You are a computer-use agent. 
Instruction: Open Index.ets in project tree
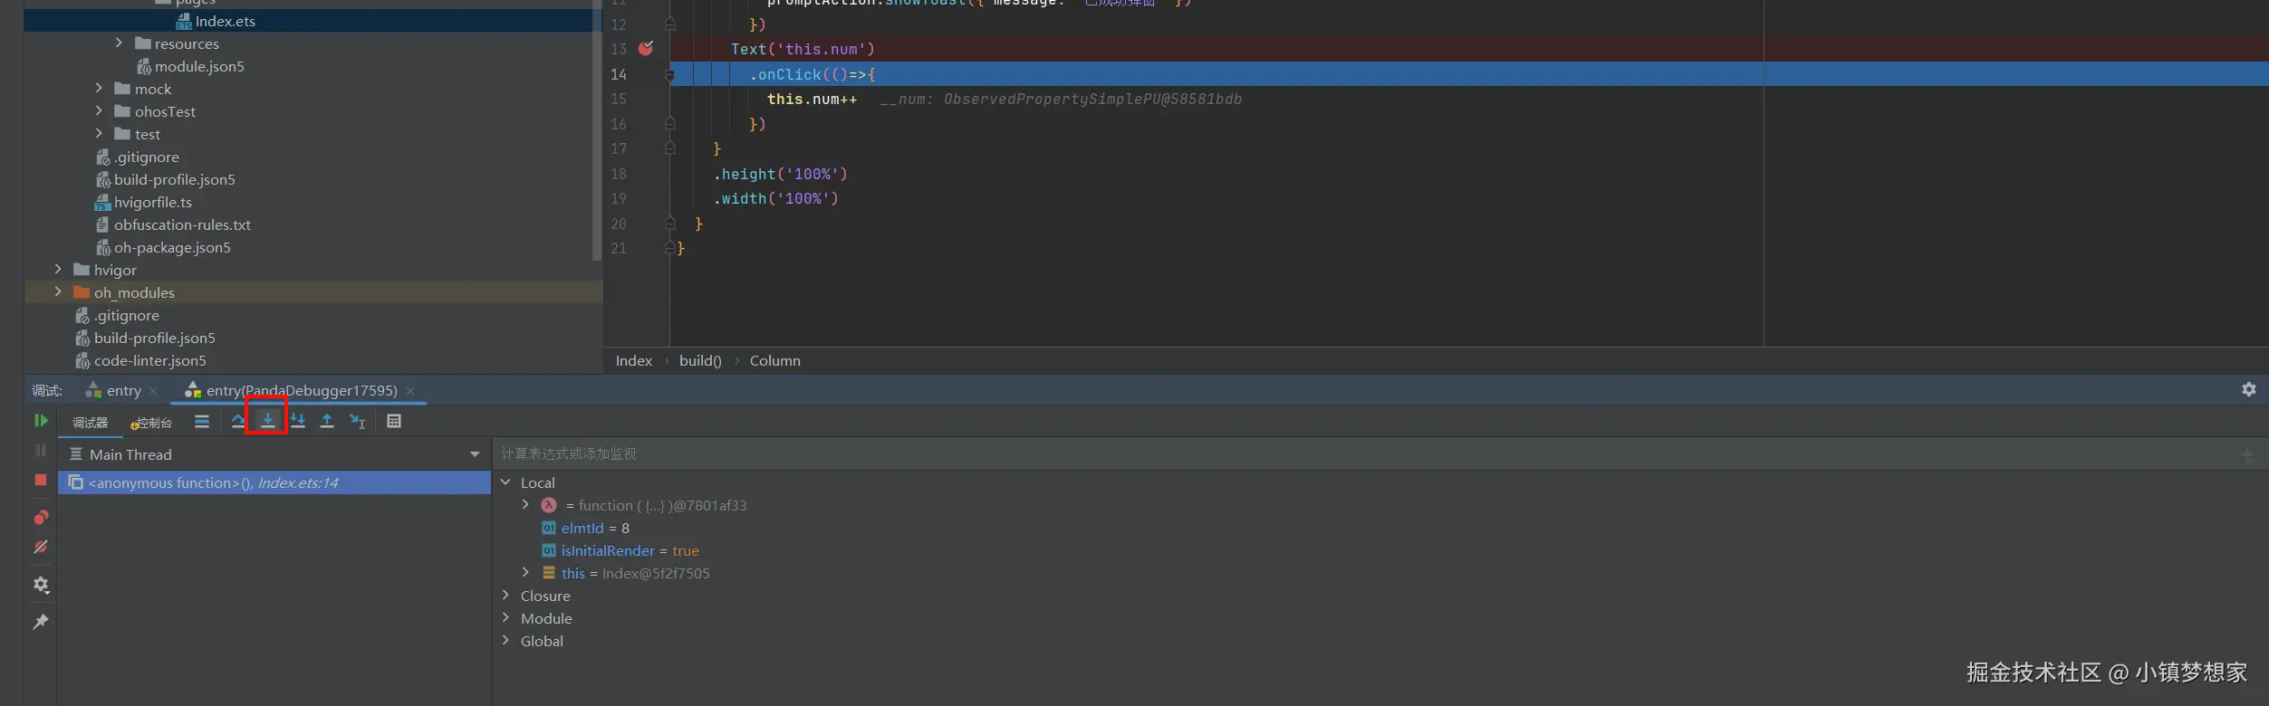(x=225, y=21)
